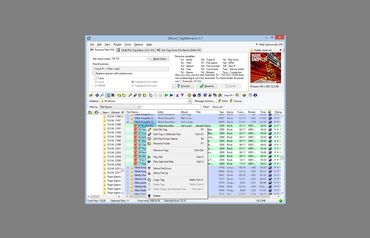Click the Manage Actions... button
Viewport: 370px width, 238px height.
[x=205, y=101]
